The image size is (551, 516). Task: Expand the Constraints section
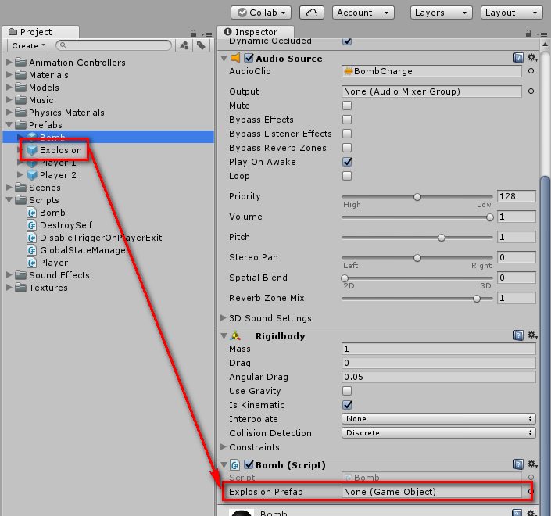pos(224,446)
